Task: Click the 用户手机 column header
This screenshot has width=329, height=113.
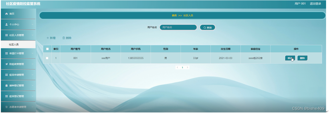Action: [x=136, y=49]
